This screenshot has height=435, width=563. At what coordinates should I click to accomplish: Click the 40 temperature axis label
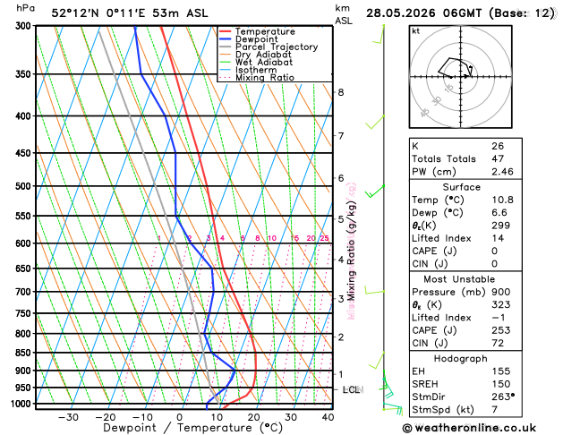(x=328, y=417)
